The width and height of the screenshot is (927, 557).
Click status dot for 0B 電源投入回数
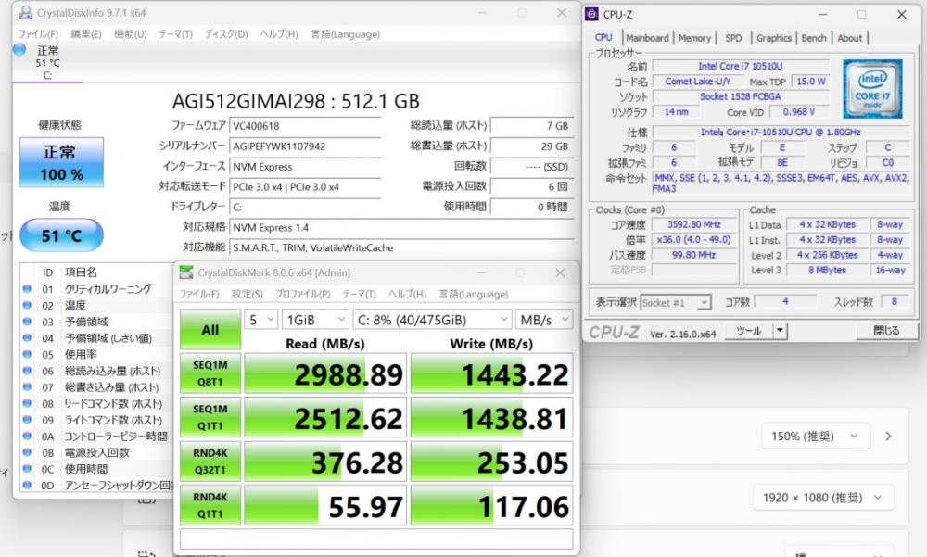pos(27,452)
